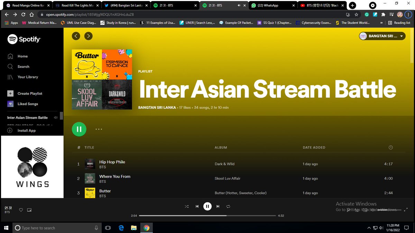Open Microsoft Edge from the taskbar
Screen dimensions: 415x233
click(121, 228)
